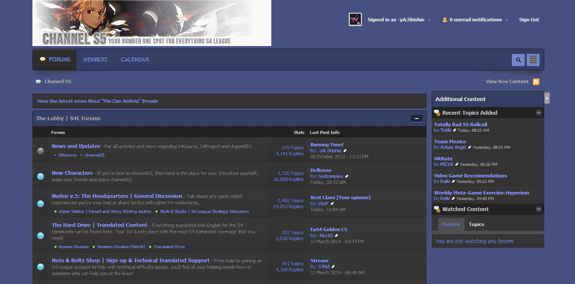Open Neden v.5: The Headquarters forum
575x284 pixels.
click(117, 196)
